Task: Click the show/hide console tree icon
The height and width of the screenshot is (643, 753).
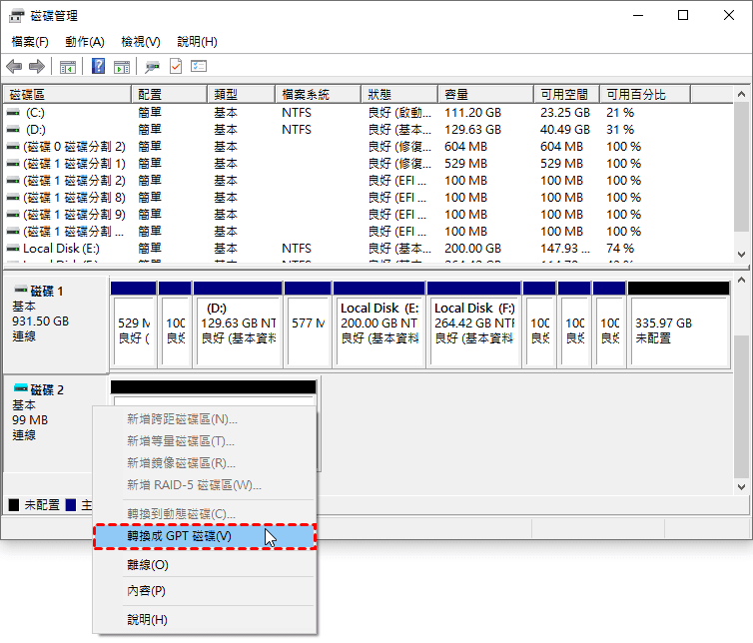Action: tap(68, 67)
